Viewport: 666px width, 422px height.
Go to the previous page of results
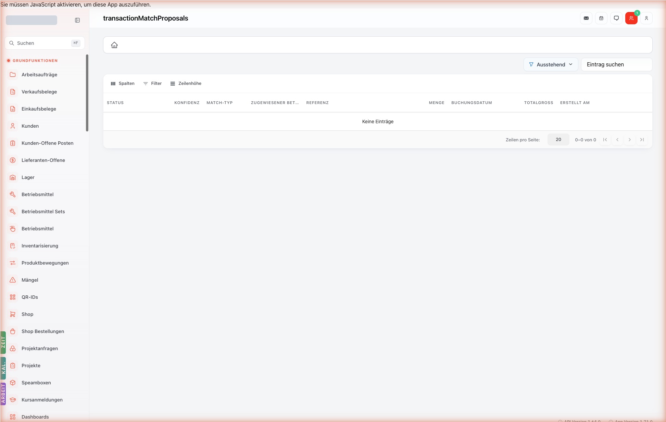[617, 140]
